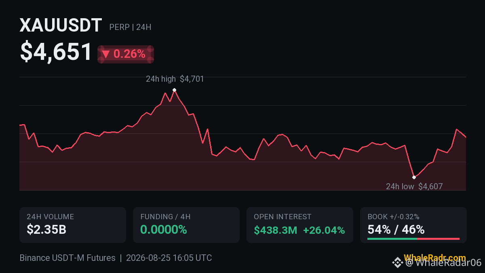Click the 24h low marker dot

[x=414, y=177]
